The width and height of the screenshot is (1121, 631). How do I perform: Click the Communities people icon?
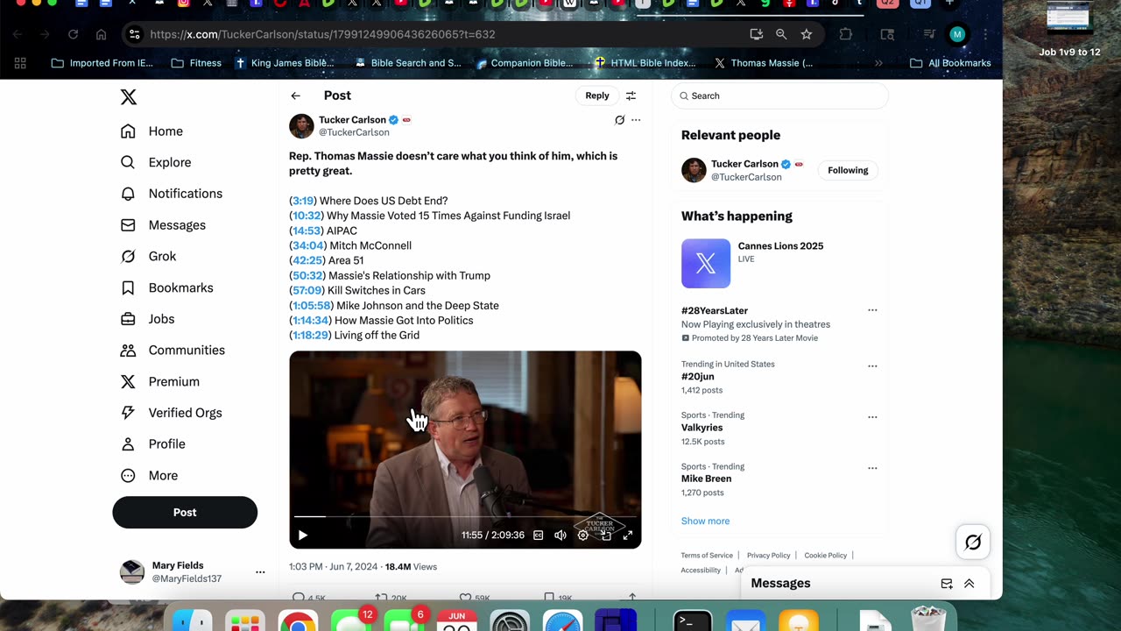[128, 351]
